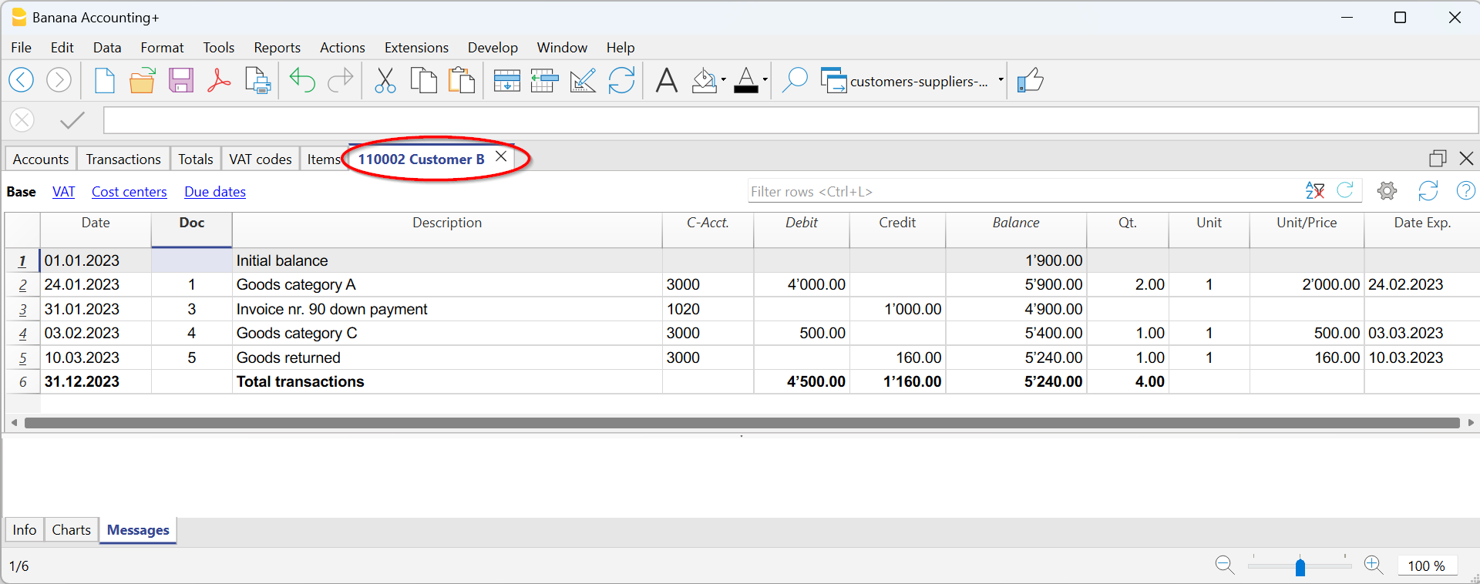Screen dimensions: 1480x584
Task: Clear the row filter icon
Action: pyautogui.click(x=1315, y=191)
